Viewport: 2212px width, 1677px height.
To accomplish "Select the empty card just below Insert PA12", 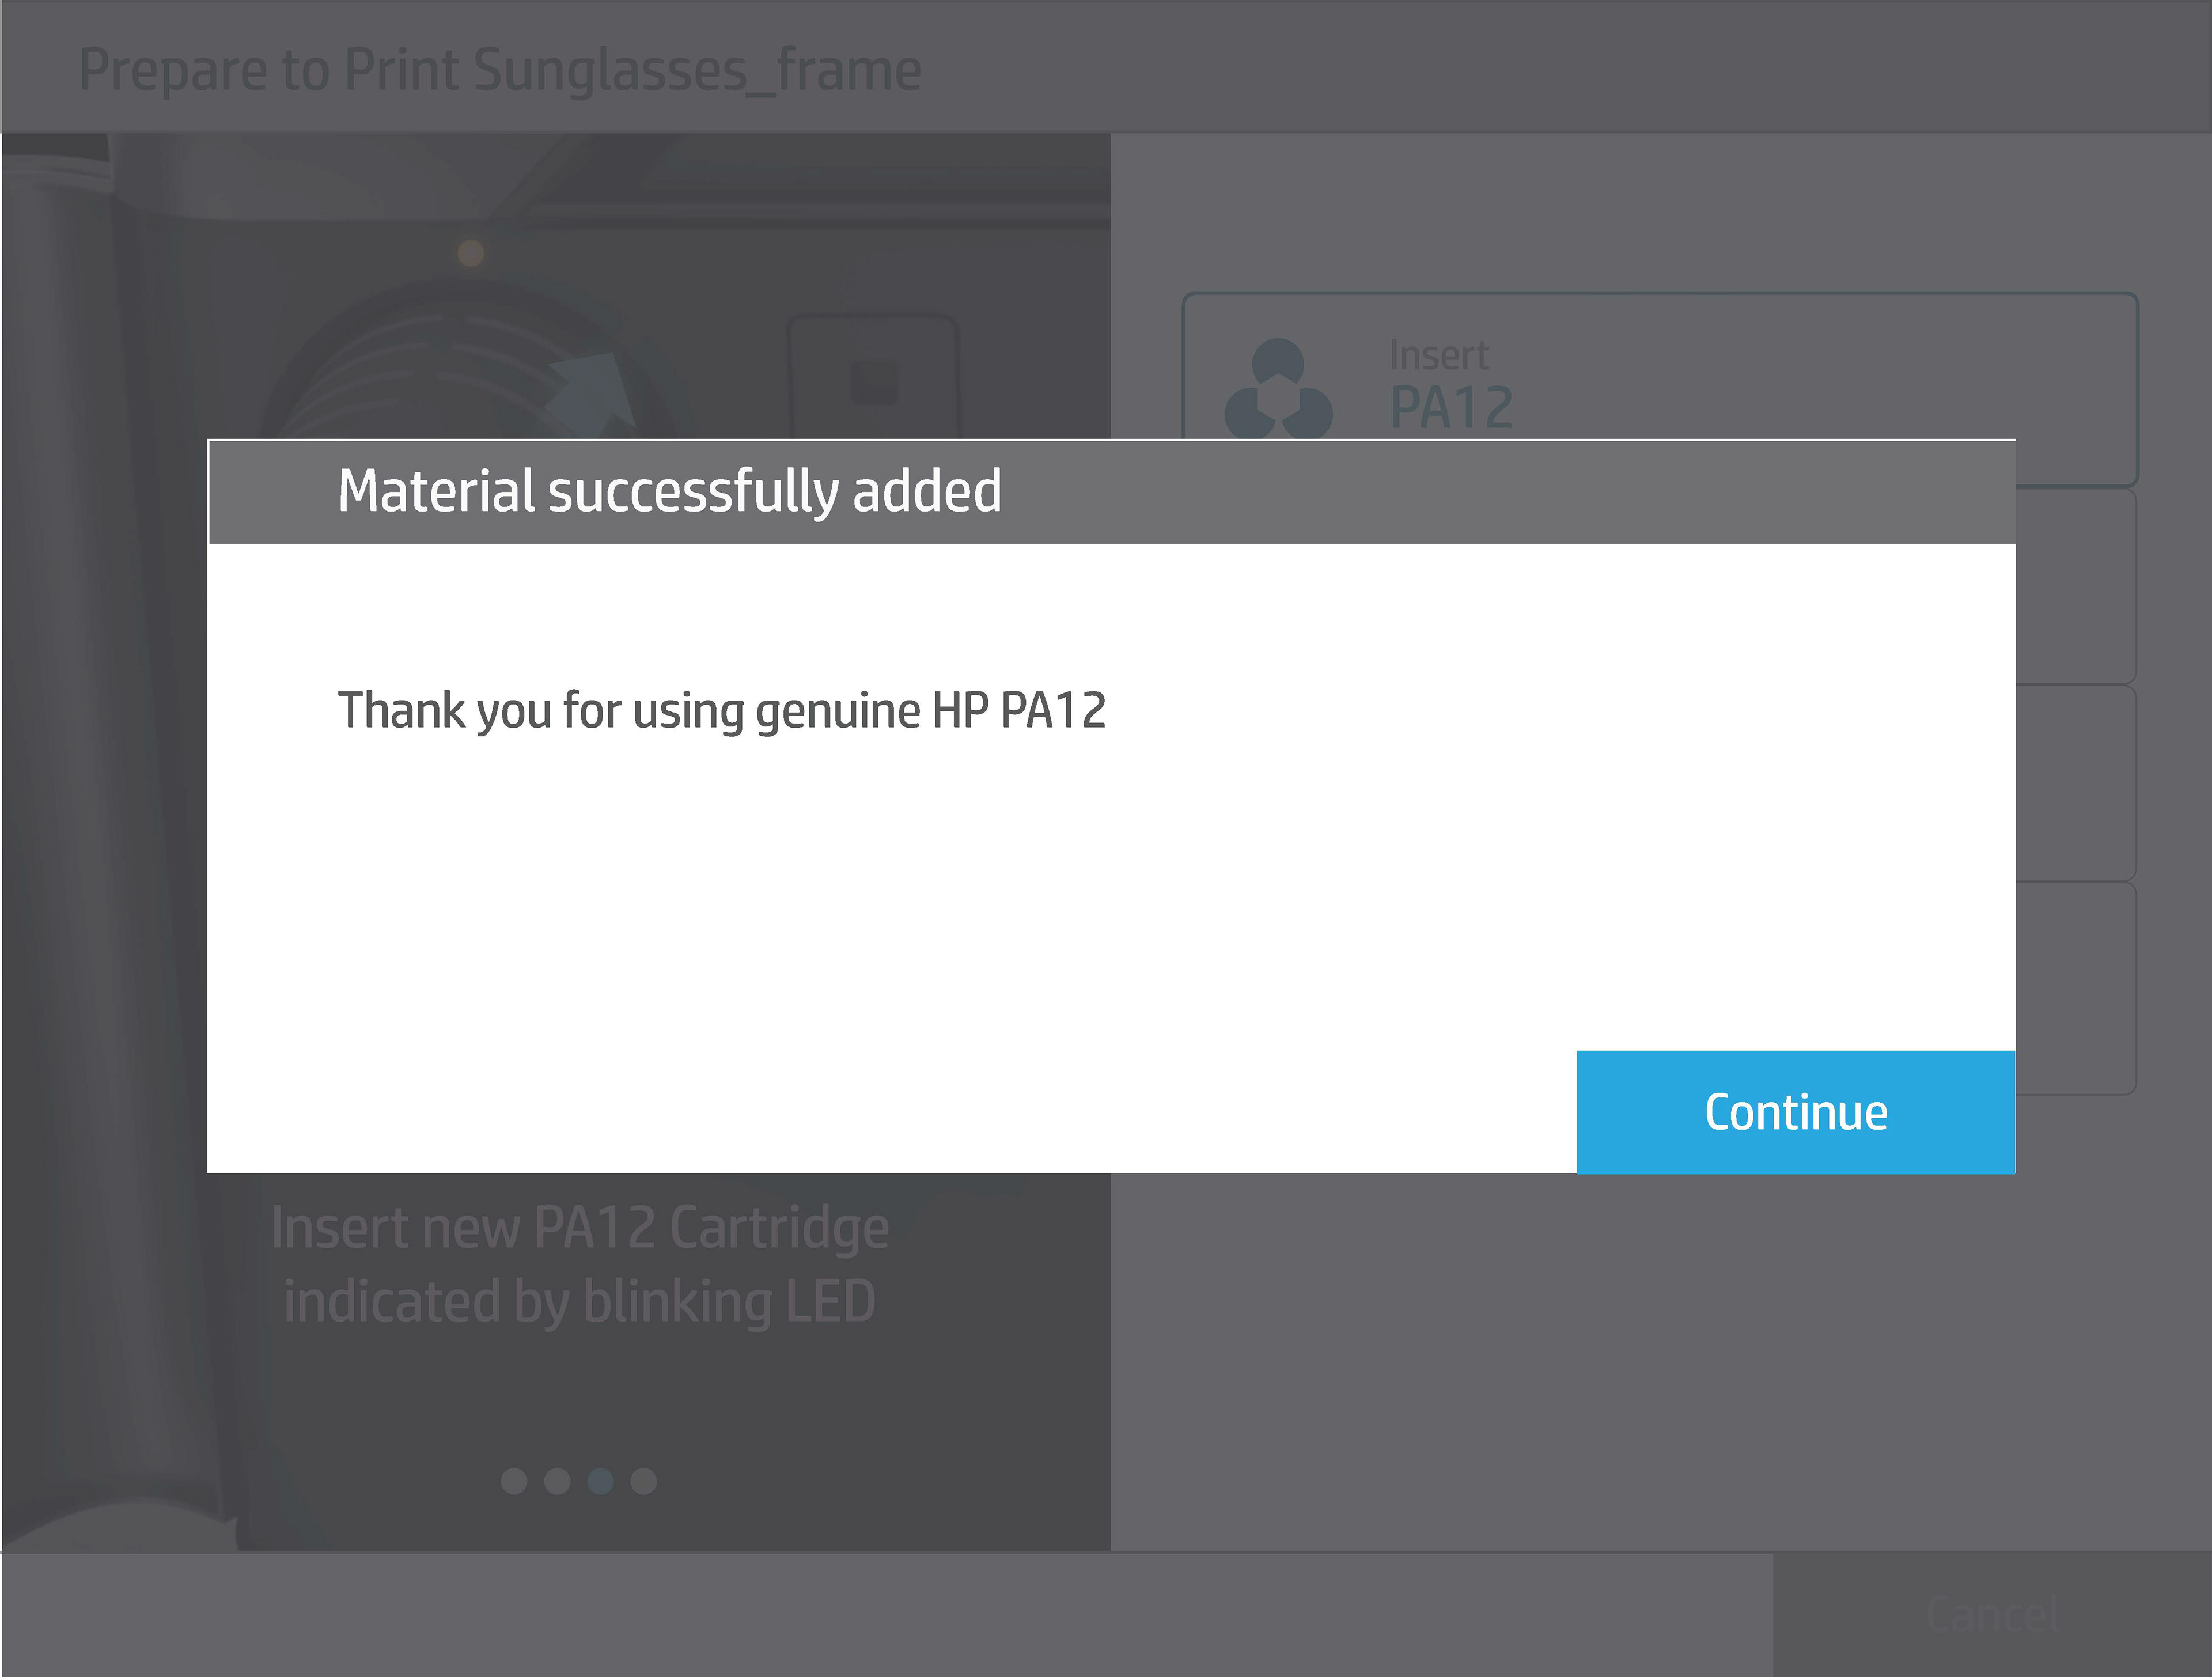I will pyautogui.click(x=2075, y=586).
